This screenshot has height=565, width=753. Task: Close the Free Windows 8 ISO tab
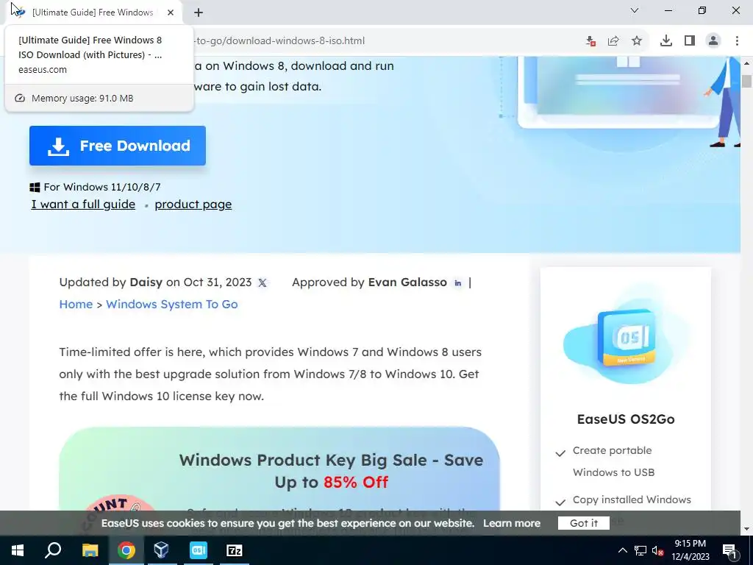171,13
